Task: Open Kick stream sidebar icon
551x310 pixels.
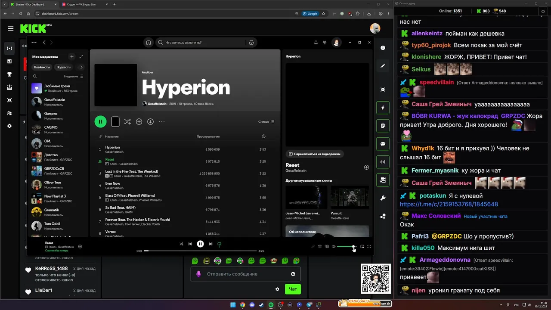Action: pos(9,48)
